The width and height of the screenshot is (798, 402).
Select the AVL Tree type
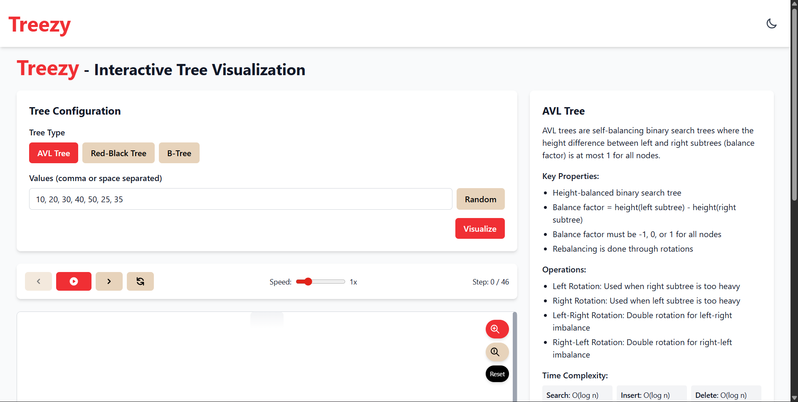pos(54,153)
